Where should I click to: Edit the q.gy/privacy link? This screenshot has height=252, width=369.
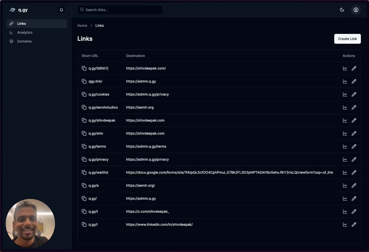pyautogui.click(x=354, y=159)
